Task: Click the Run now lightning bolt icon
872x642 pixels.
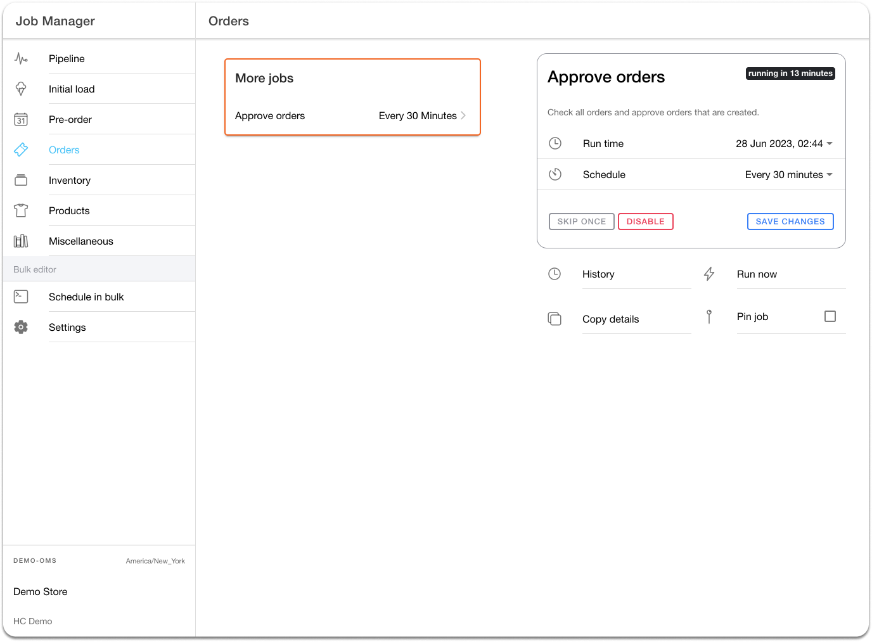Action: pos(709,274)
